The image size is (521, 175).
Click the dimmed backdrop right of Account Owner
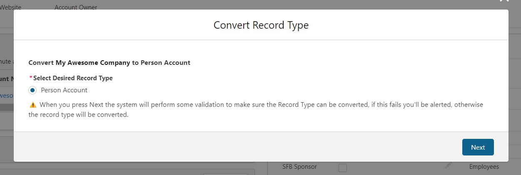tap(292, 5)
